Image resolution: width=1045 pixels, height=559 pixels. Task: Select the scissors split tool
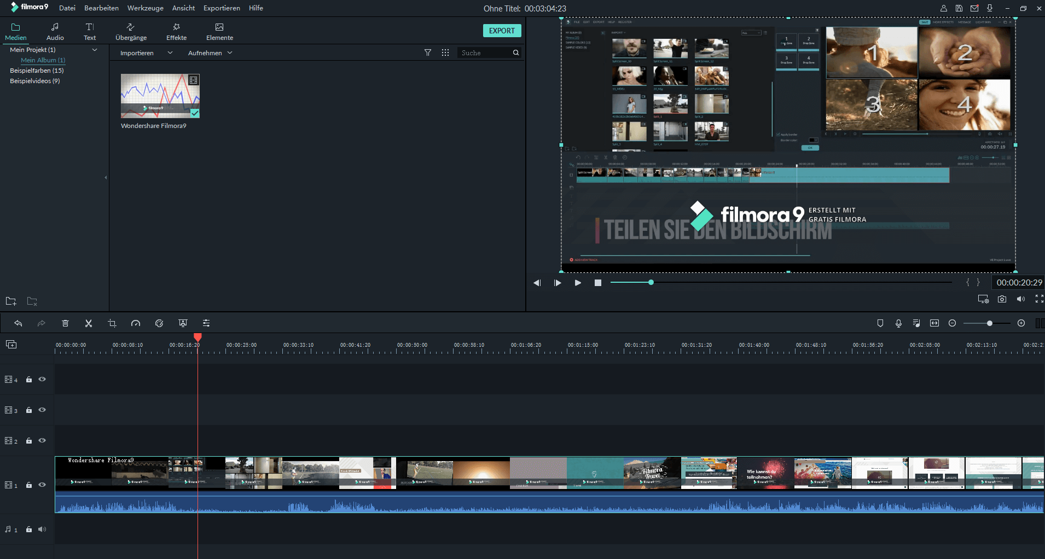(x=89, y=323)
